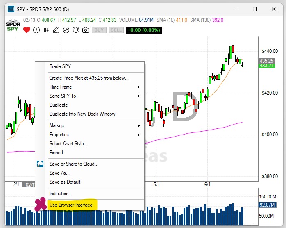286x228 pixels.
Task: Click the cloud icon beside Save or Share
Action: [40, 164]
